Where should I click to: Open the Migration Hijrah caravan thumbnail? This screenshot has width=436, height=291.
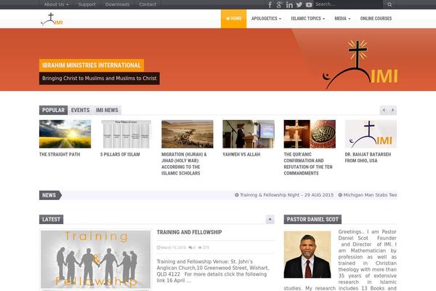[187, 134]
